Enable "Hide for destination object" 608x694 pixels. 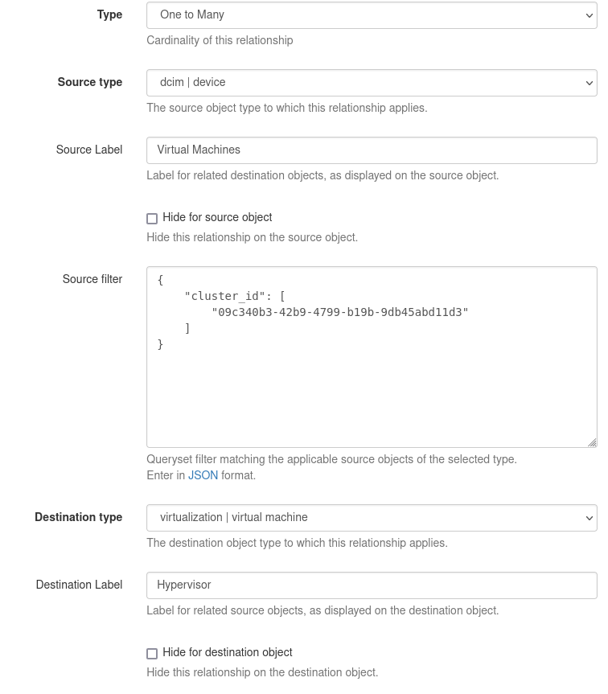152,653
